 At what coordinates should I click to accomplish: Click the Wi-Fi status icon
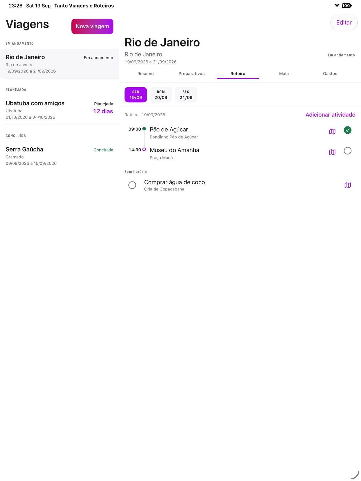pyautogui.click(x=337, y=6)
